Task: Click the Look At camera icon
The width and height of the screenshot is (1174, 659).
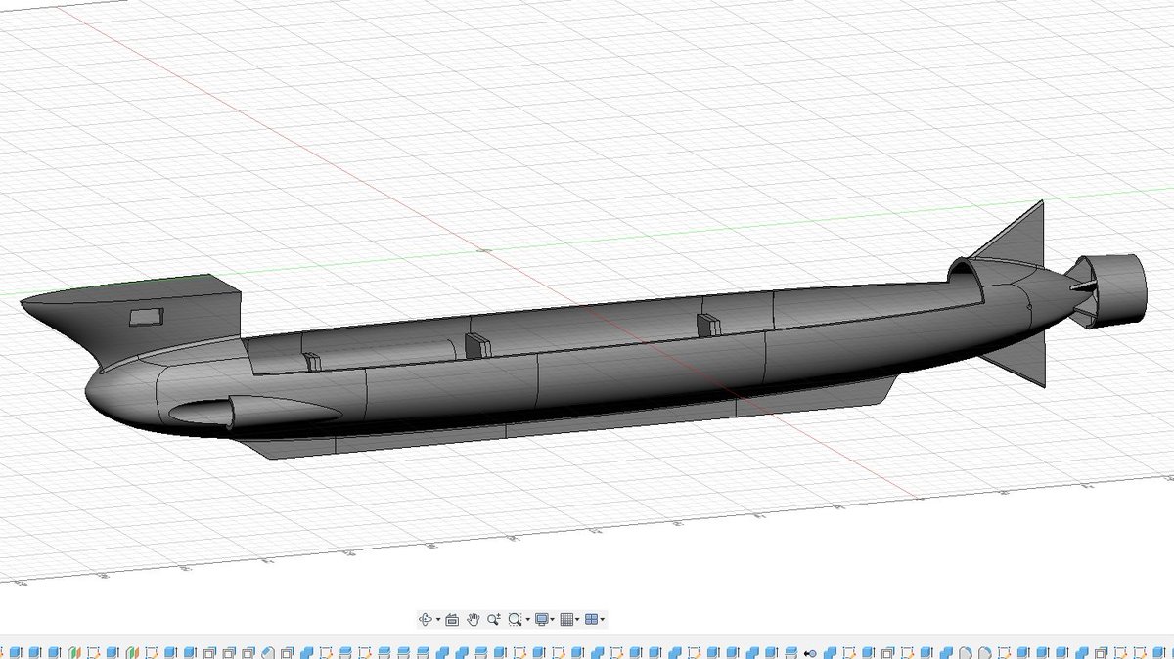Action: coord(452,619)
